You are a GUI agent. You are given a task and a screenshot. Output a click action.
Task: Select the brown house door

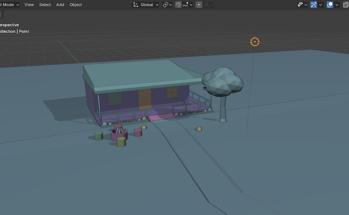145,99
